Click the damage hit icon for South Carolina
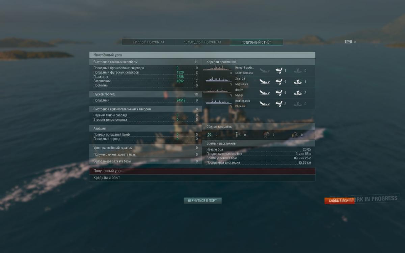The height and width of the screenshot is (253, 405). click(279, 71)
